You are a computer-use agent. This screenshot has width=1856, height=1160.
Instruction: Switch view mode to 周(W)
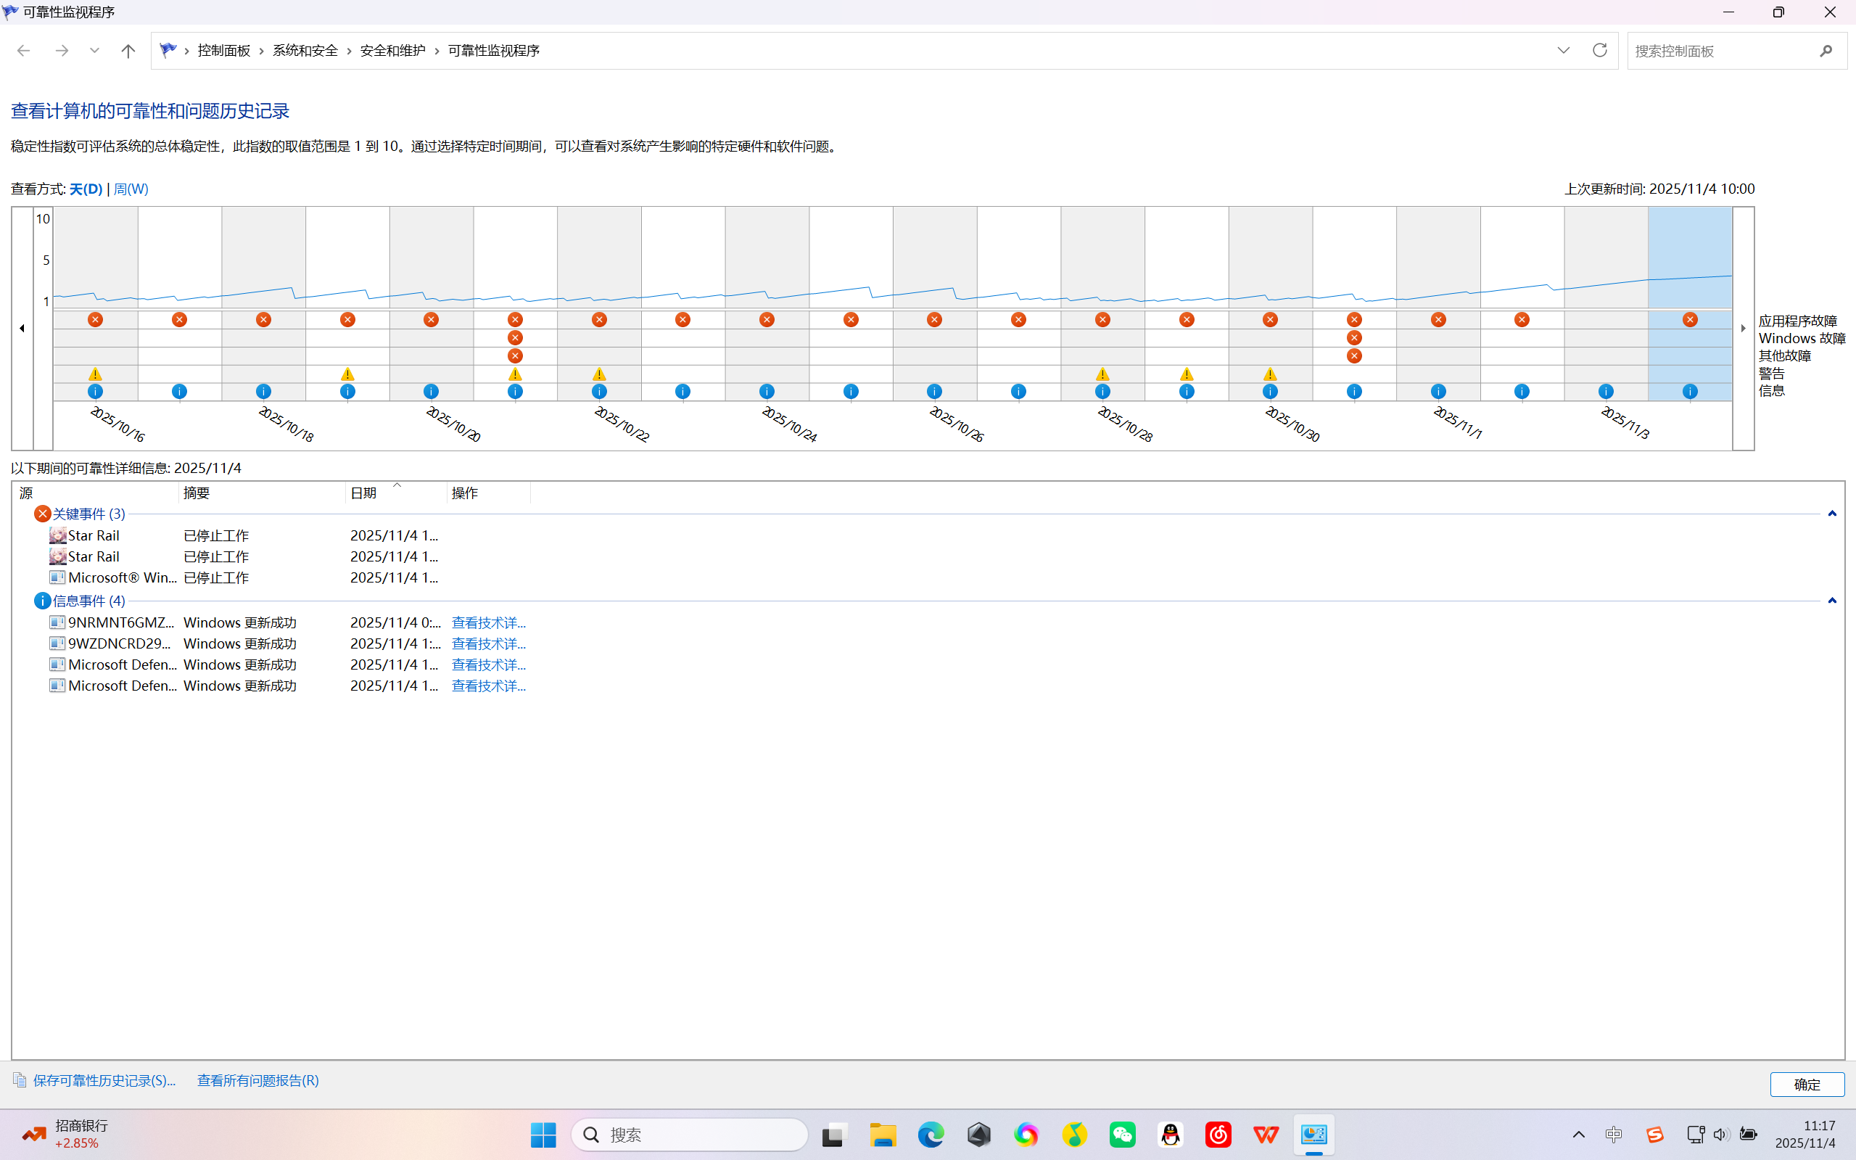coord(131,189)
